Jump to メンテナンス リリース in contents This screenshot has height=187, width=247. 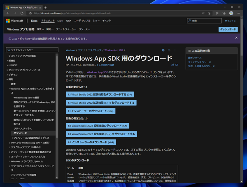tap(199, 62)
